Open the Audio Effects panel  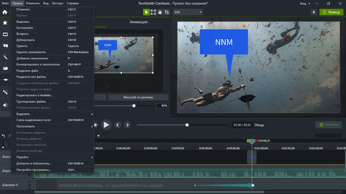(x=5, y=105)
